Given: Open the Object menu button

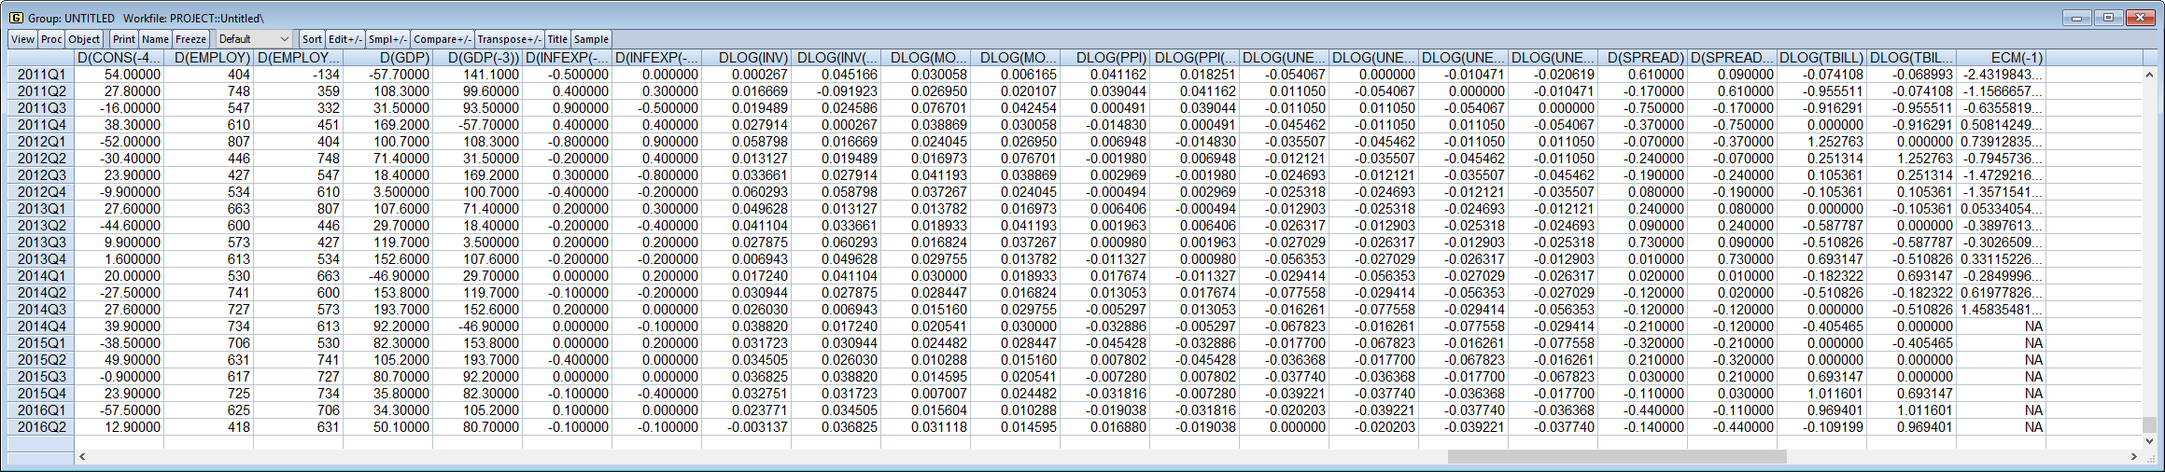Looking at the screenshot, I should pyautogui.click(x=84, y=39).
